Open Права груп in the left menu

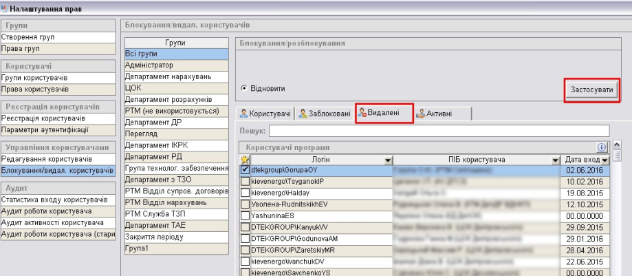(x=21, y=49)
